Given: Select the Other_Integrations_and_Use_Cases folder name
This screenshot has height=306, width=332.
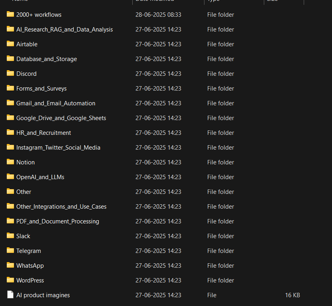Looking at the screenshot, I should coord(61,207).
